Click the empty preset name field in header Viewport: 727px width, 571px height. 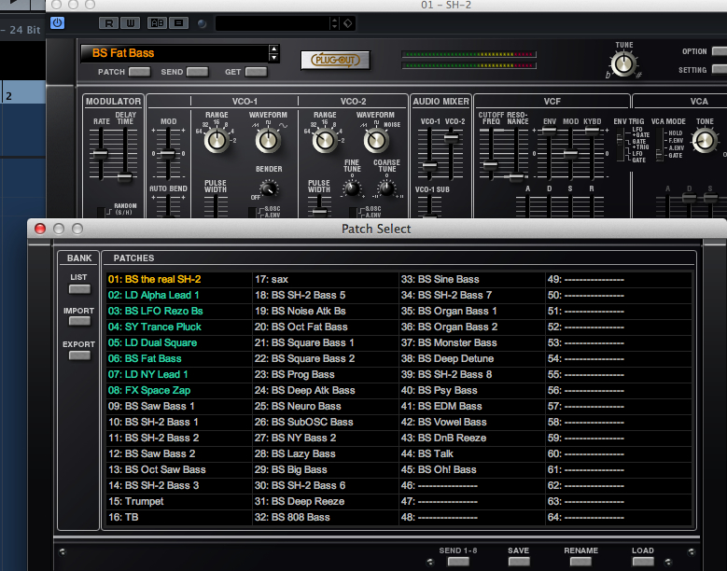[273, 23]
